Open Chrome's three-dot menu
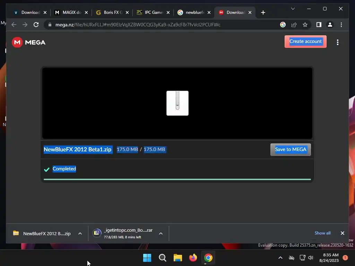The image size is (355, 266). (341, 25)
